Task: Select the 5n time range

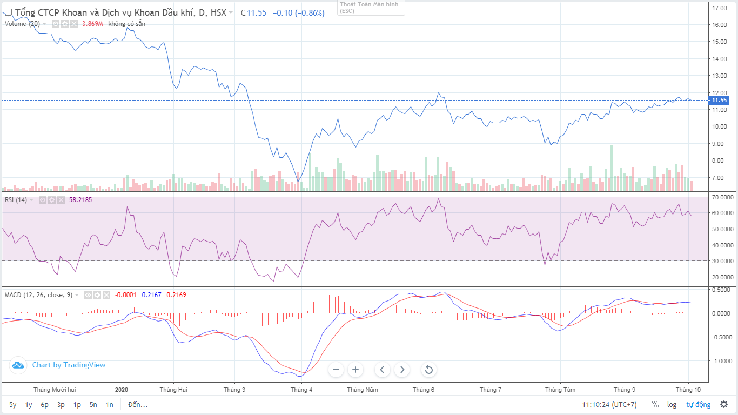Action: (x=93, y=405)
